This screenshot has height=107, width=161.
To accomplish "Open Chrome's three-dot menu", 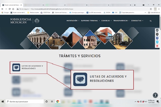I will 159,9.
